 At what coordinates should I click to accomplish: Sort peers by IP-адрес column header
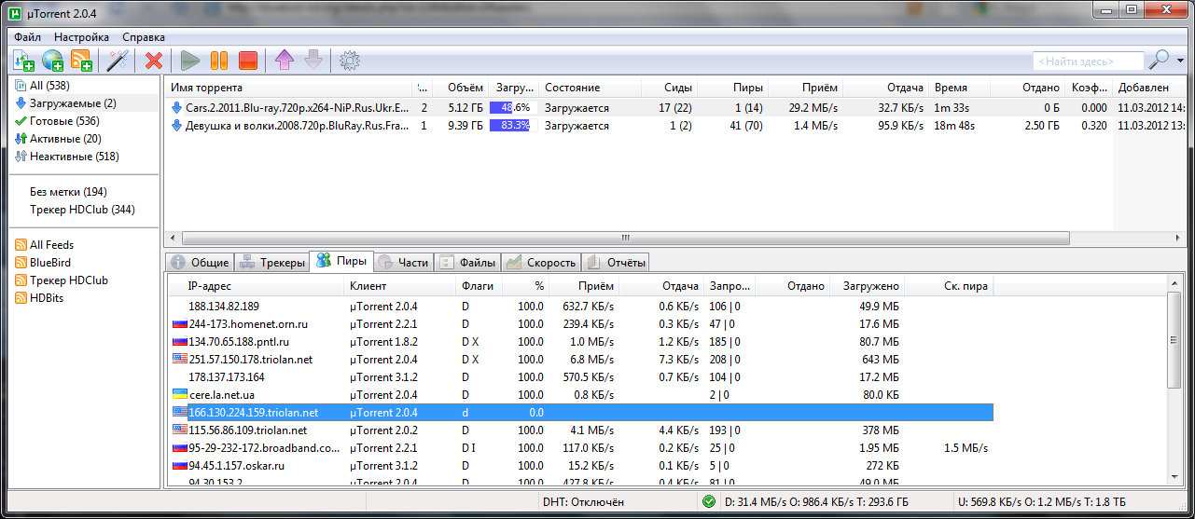256,287
